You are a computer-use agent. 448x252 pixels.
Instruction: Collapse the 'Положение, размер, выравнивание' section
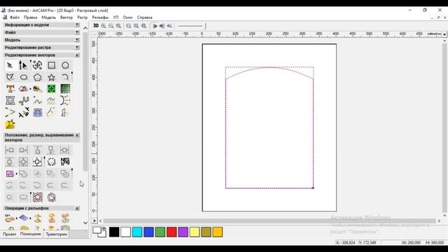tap(77, 135)
